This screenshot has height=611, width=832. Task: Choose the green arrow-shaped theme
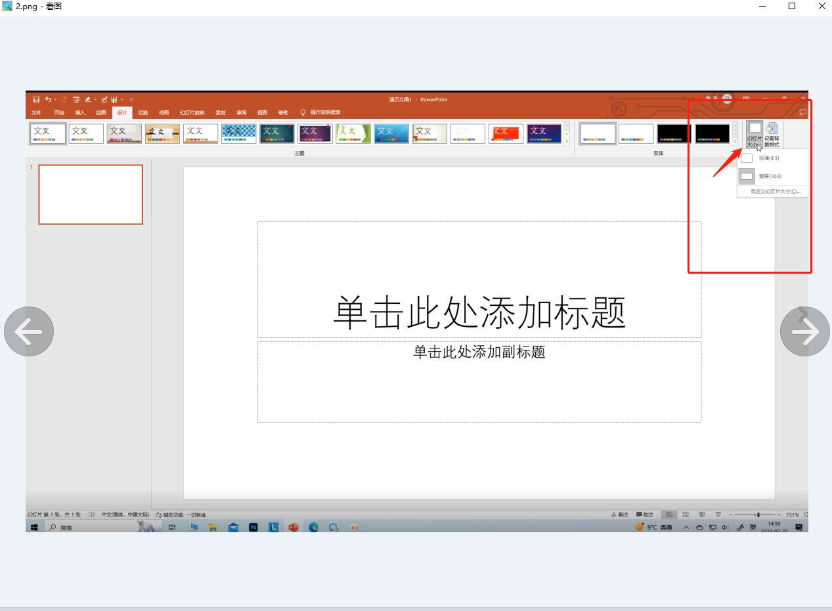pos(353,133)
